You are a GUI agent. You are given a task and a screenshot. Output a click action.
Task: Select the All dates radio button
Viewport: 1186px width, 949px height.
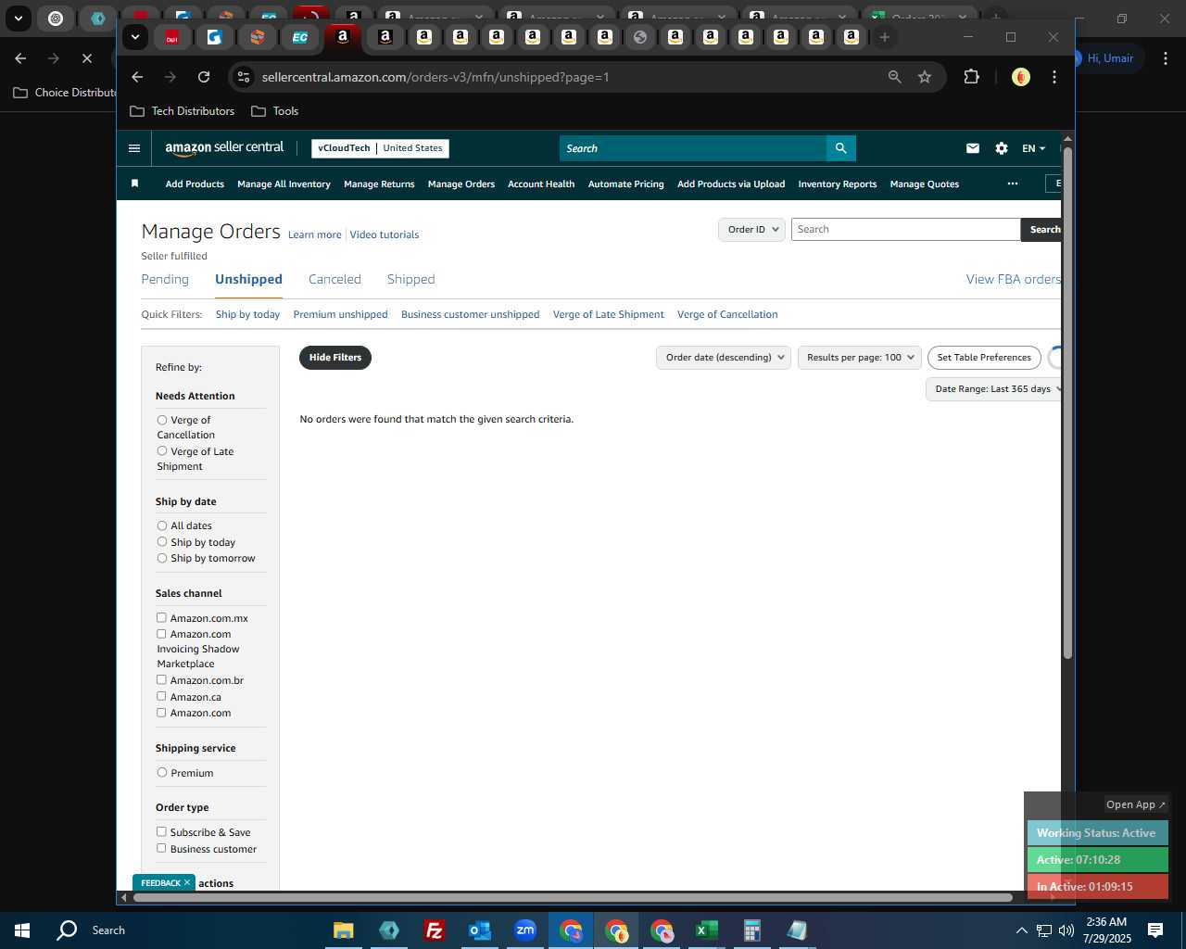click(x=162, y=525)
